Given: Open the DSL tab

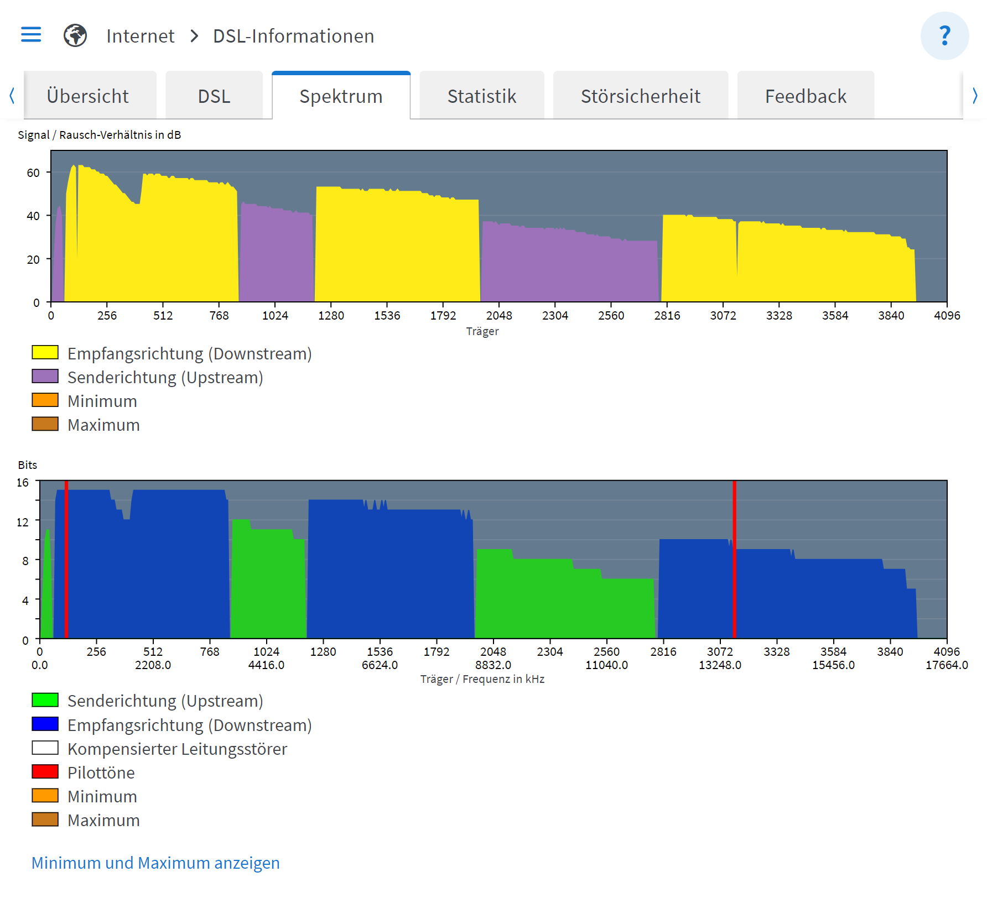Looking at the screenshot, I should click(214, 96).
